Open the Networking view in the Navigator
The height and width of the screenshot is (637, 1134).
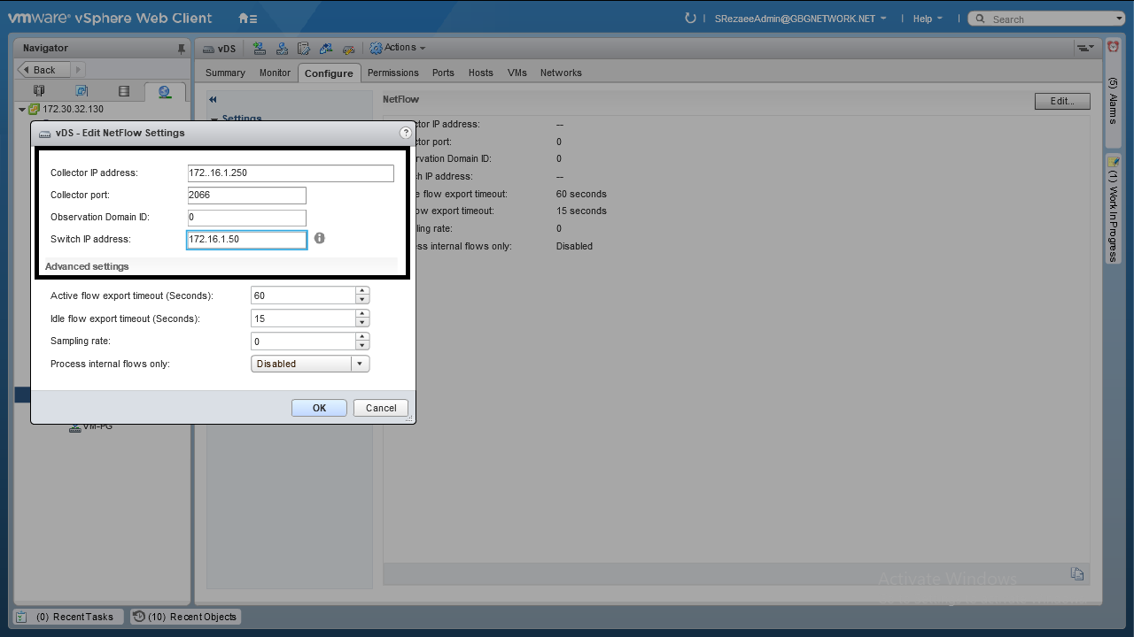[x=164, y=91]
